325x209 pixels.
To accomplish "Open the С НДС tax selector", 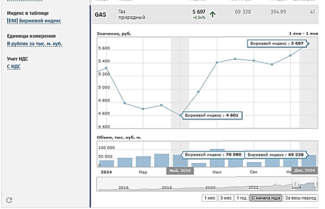I will pos(14,67).
